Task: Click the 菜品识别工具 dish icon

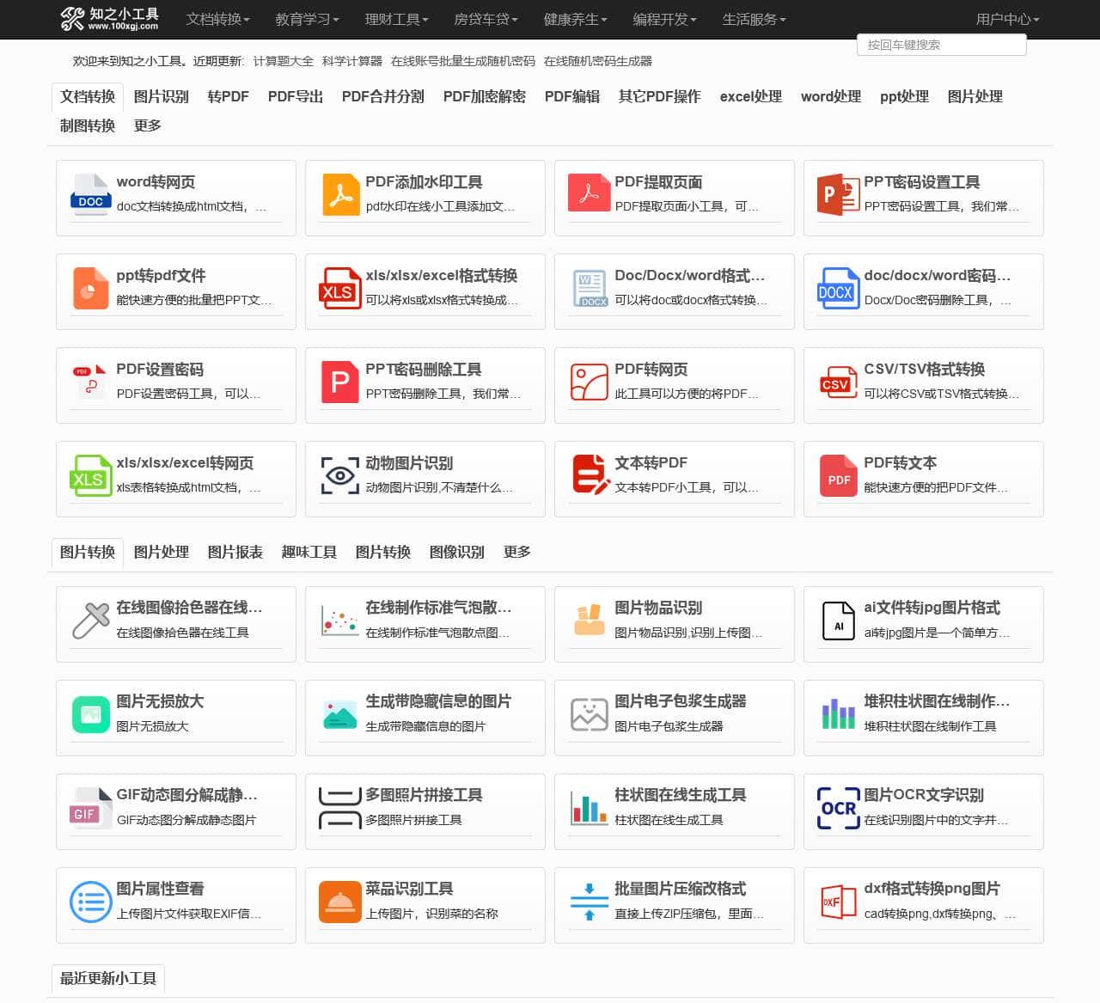Action: pyautogui.click(x=339, y=902)
